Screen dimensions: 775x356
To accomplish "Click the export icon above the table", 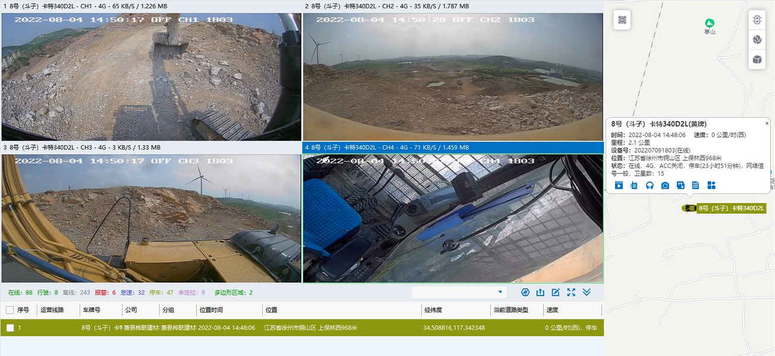I will pyautogui.click(x=540, y=292).
